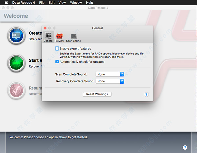Screen dimensions: 197x153
Task: Click the 'Recovery Complete Sound:' label
Action: pyautogui.click(x=75, y=81)
